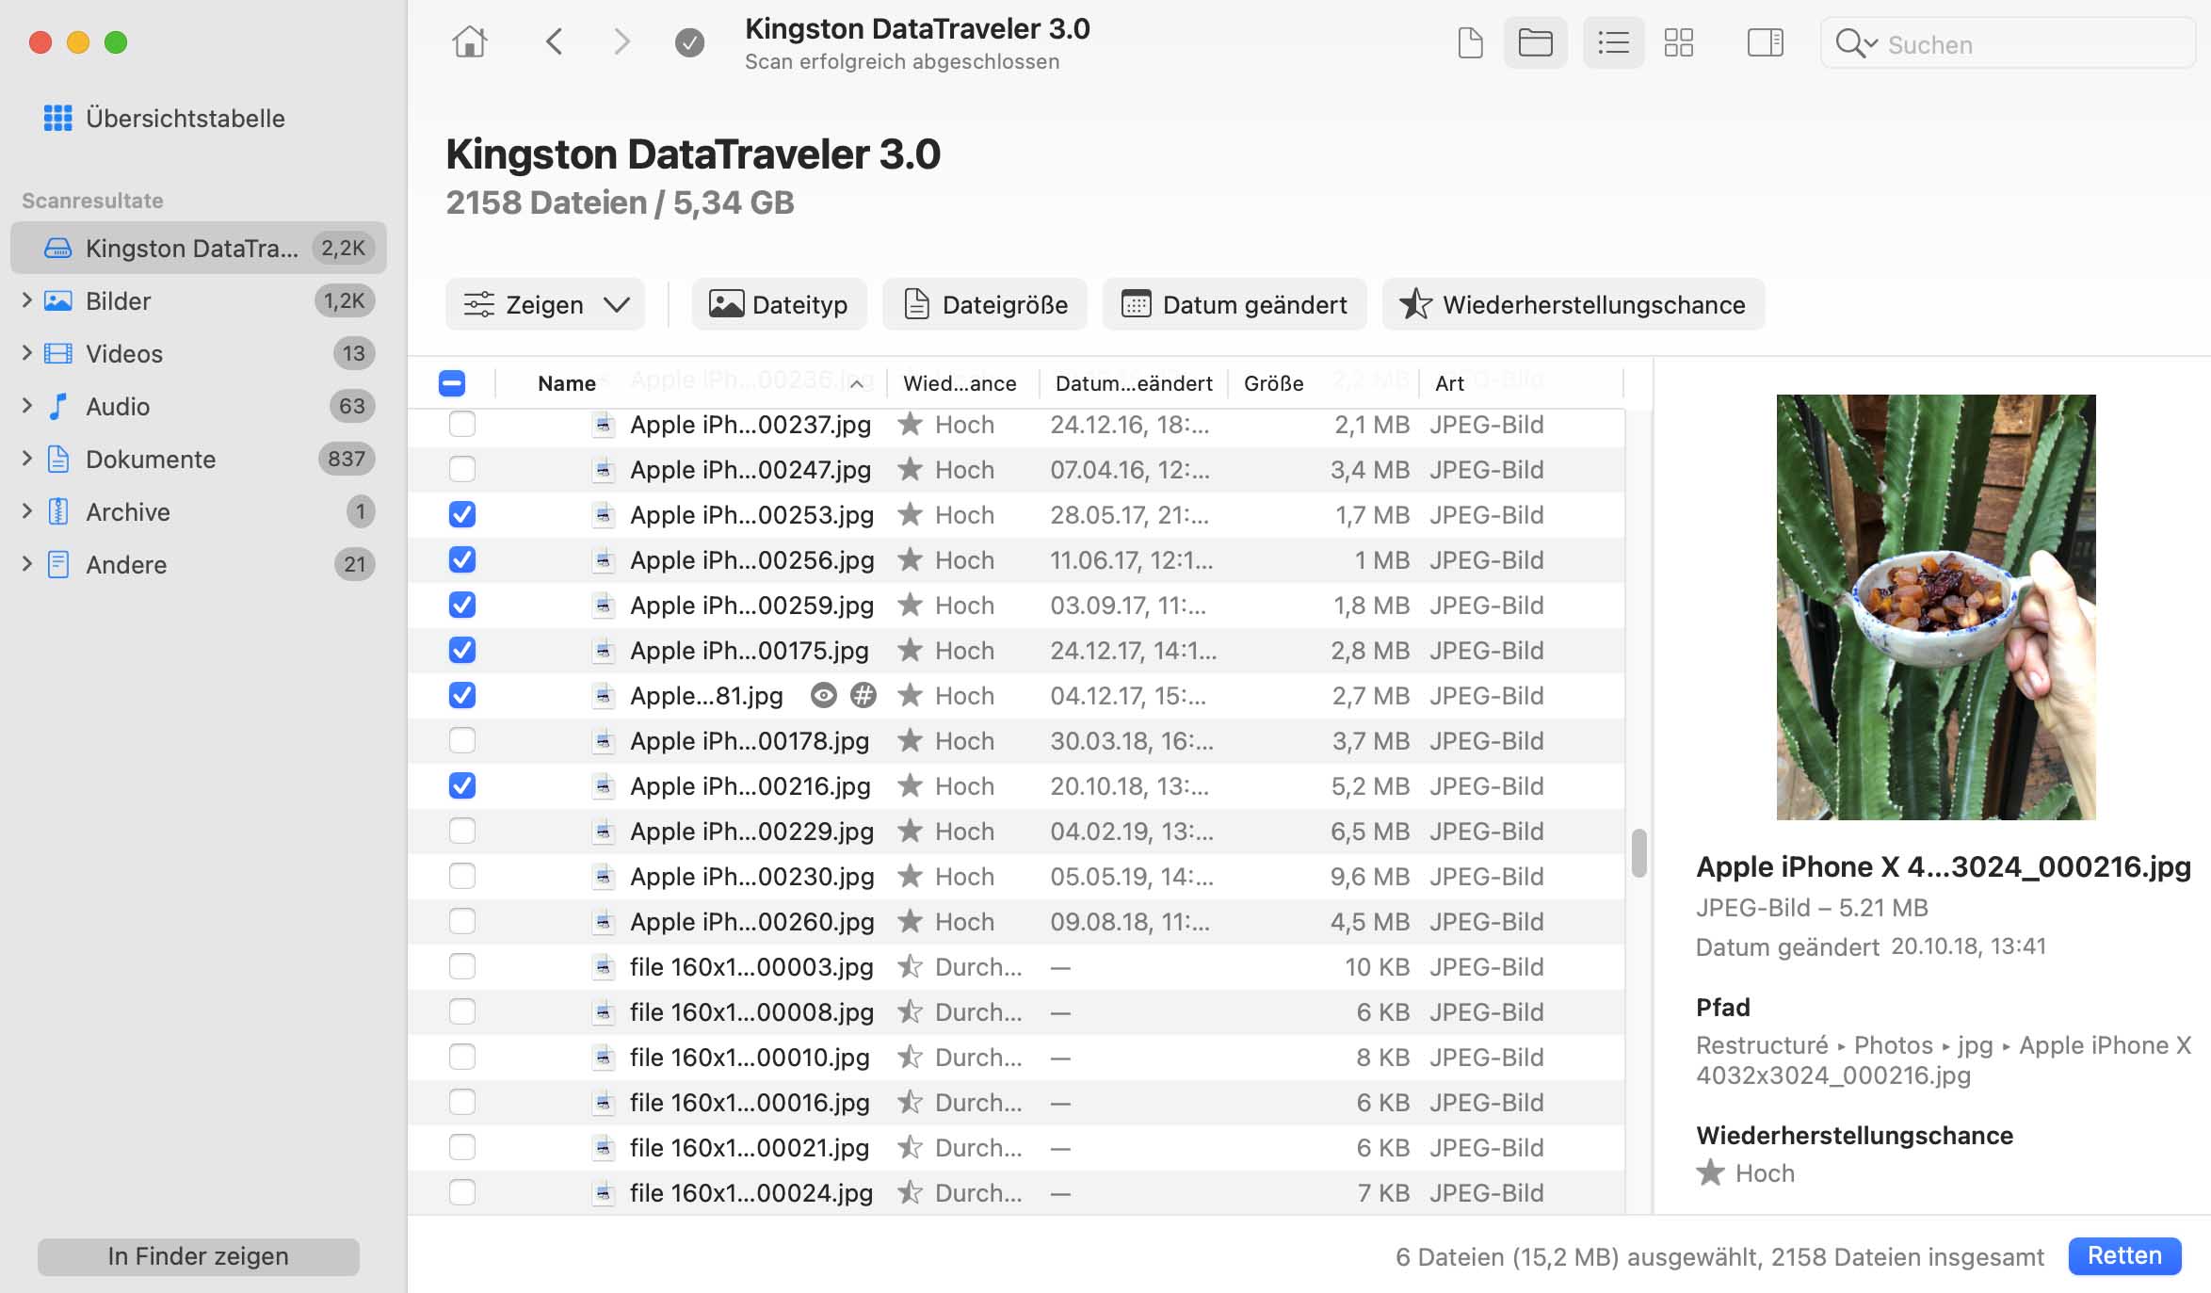
Task: Expand the Dokumente category
Action: coord(26,459)
